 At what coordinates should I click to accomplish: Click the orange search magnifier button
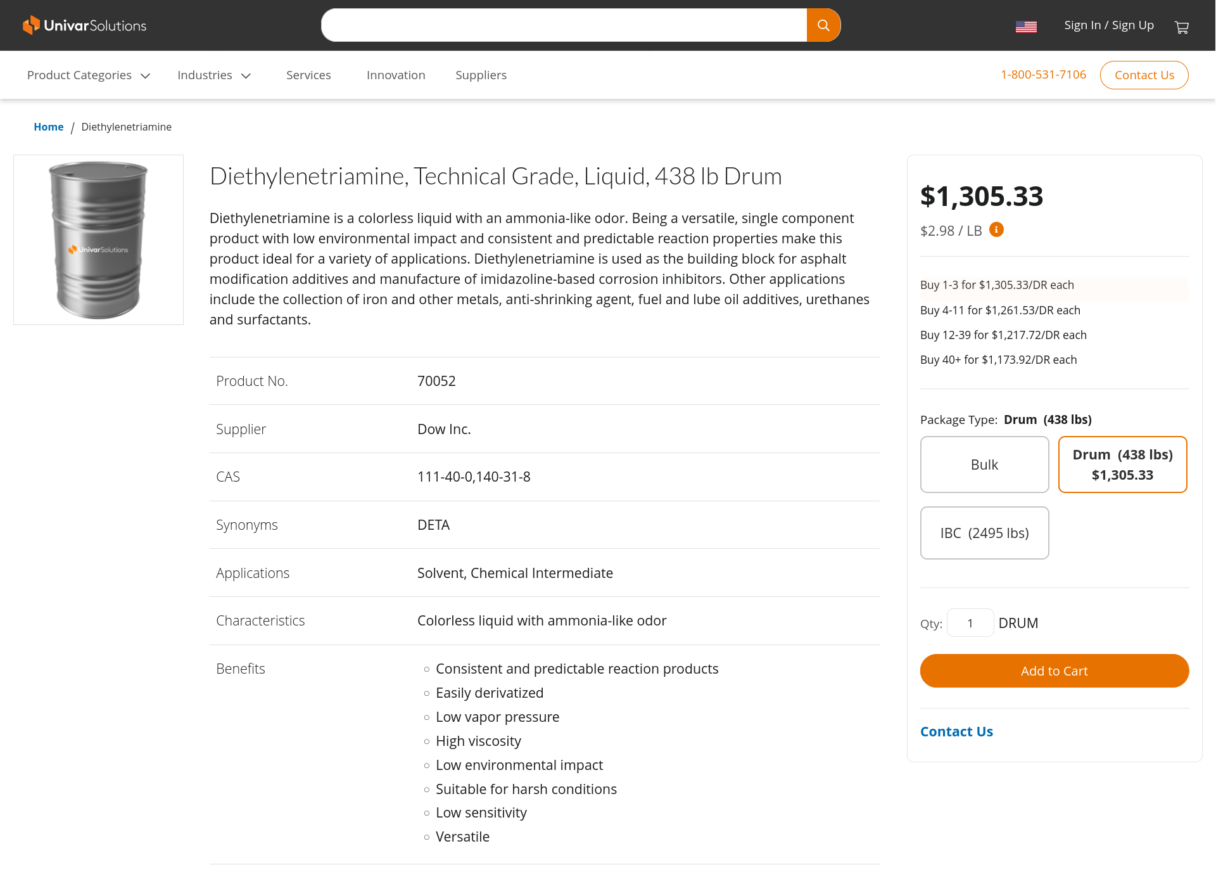[823, 25]
